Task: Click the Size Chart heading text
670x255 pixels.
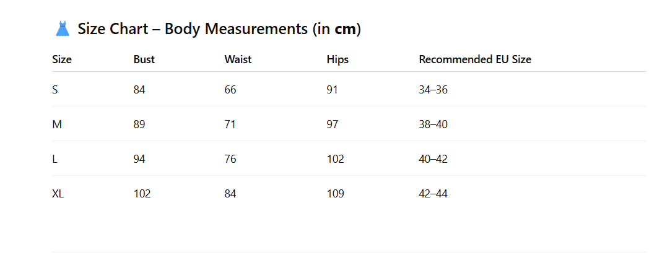Action: click(x=219, y=29)
